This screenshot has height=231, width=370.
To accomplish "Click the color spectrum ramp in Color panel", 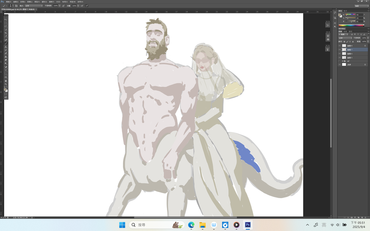I will (x=351, y=26).
